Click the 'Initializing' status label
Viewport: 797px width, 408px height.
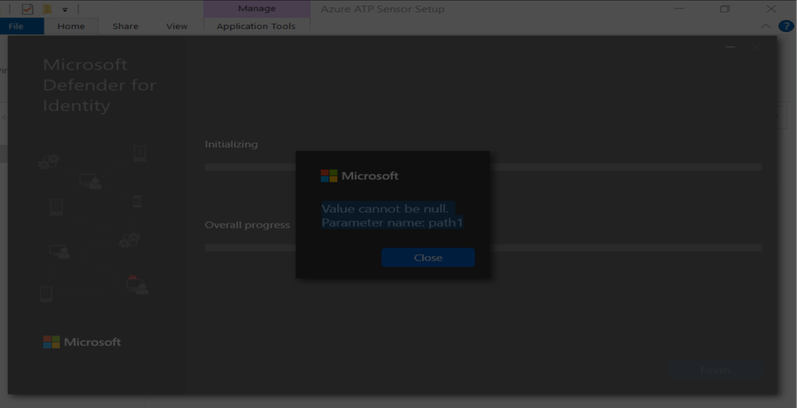pos(231,144)
